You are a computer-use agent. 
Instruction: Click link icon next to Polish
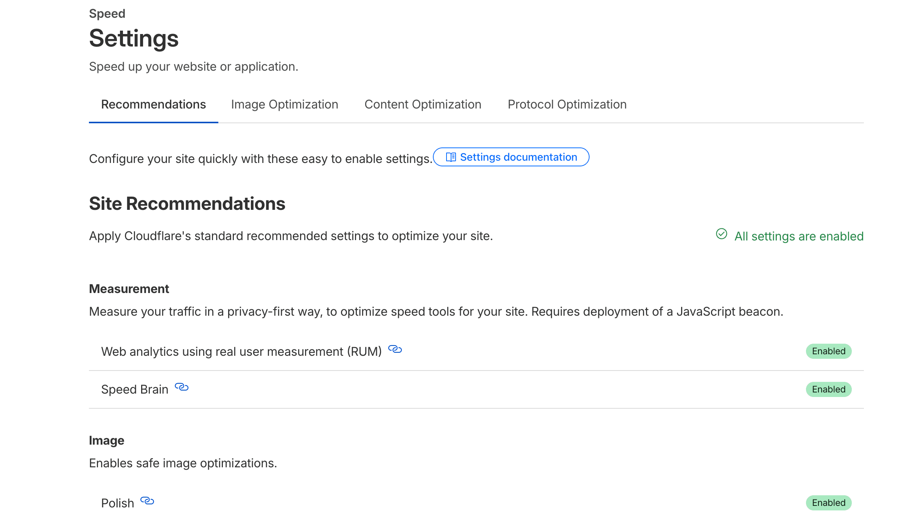(147, 501)
